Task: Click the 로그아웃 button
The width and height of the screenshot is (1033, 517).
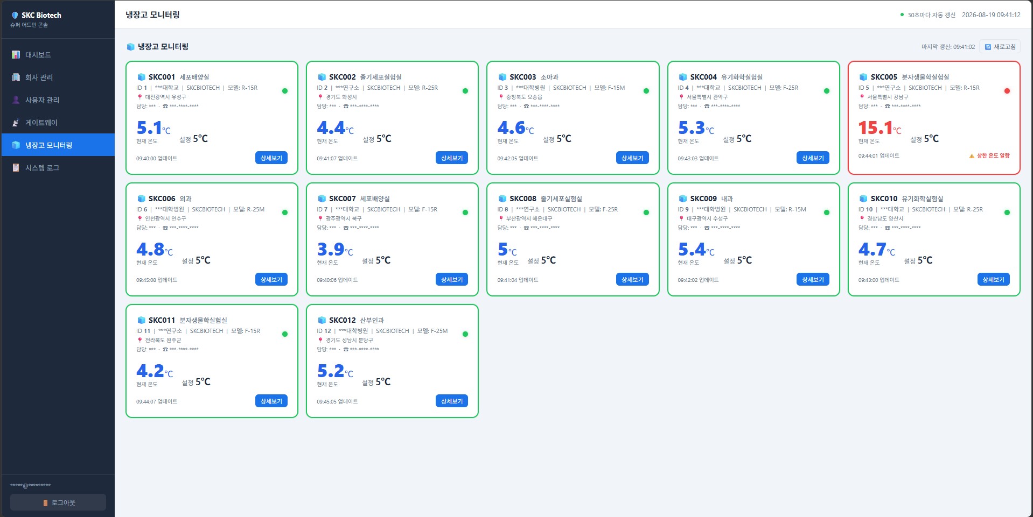Action: 58,502
